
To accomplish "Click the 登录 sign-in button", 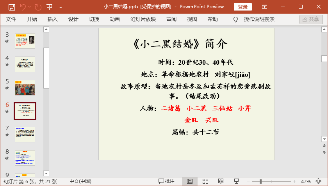I will point(242,7).
